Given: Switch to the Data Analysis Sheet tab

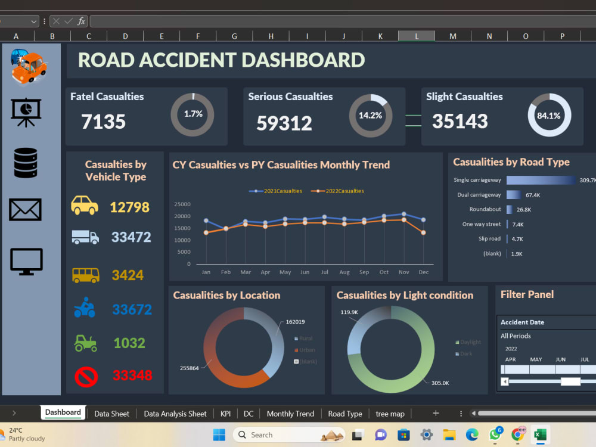Looking at the screenshot, I should [x=175, y=413].
